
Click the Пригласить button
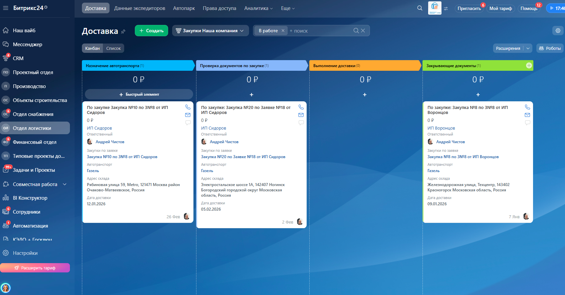click(x=469, y=8)
